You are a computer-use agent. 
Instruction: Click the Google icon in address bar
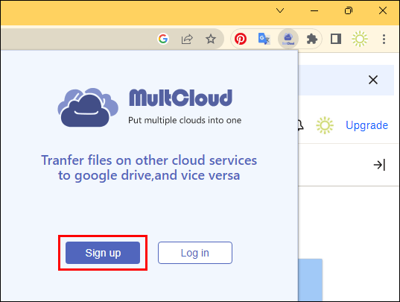(163, 39)
